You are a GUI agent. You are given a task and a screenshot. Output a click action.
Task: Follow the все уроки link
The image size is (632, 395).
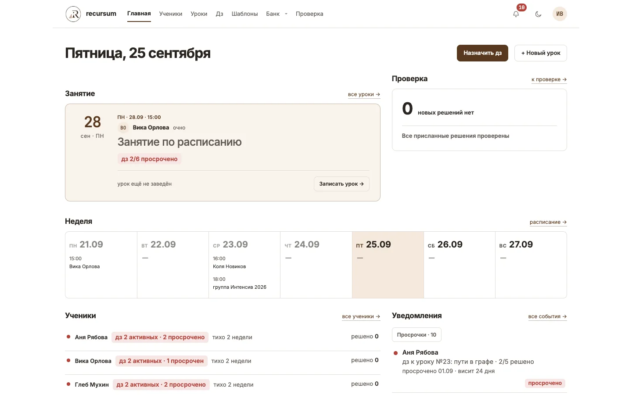tap(364, 94)
